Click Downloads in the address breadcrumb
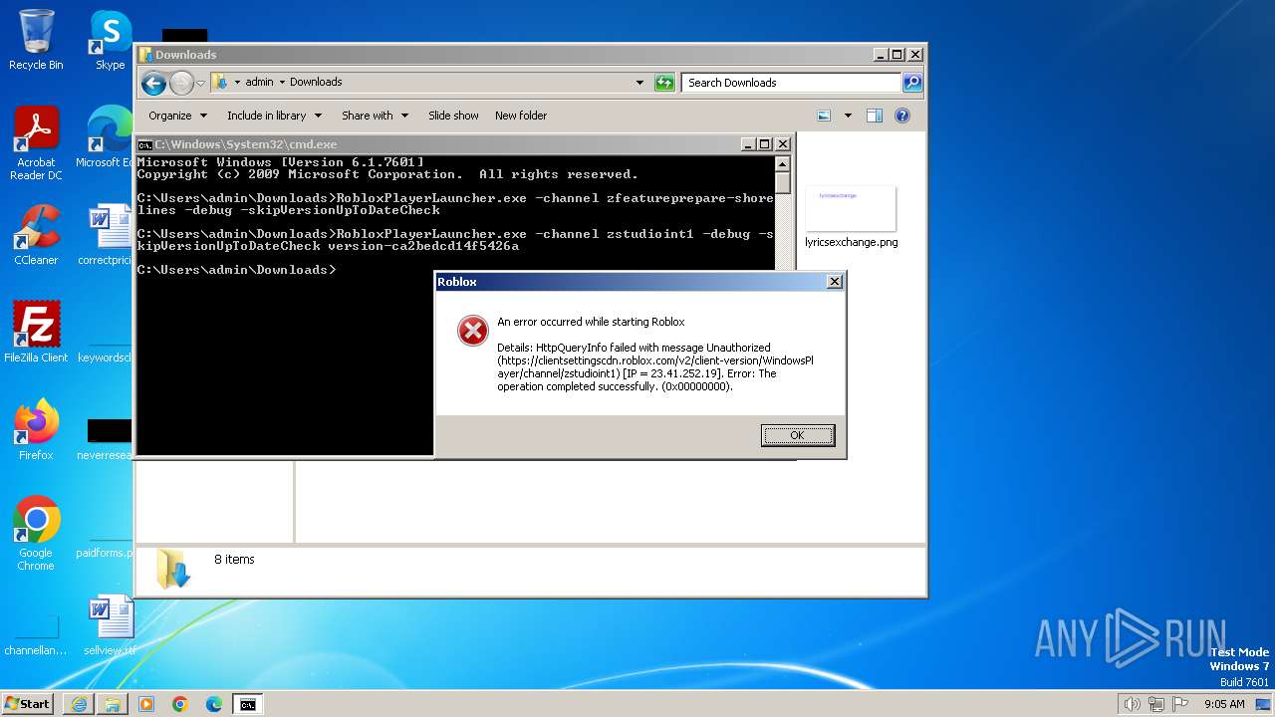The image size is (1275, 717). [316, 83]
